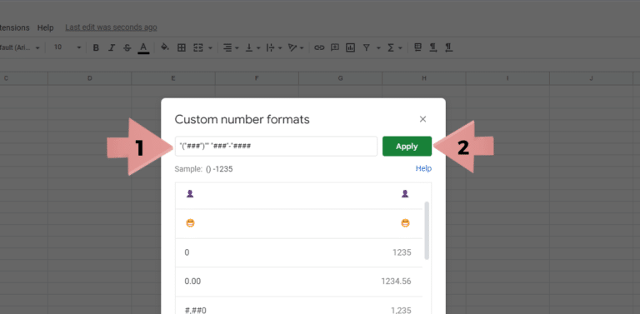Open the cell borders tool
Image resolution: width=640 pixels, height=314 pixels.
coord(182,47)
